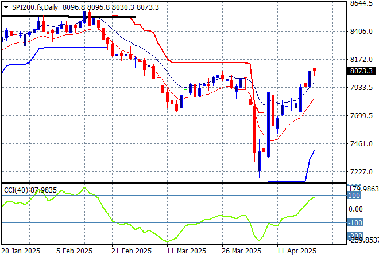Open the chart dropdown triangle beside SPI200.fs
Viewport: 379px width, 258px height.
(x=6, y=7)
